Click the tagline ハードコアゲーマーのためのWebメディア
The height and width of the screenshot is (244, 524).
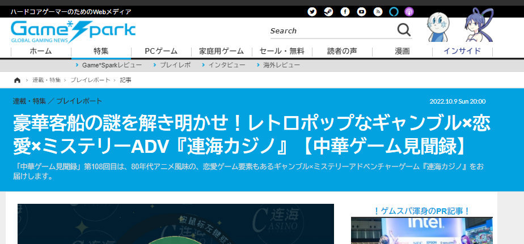click(x=71, y=12)
